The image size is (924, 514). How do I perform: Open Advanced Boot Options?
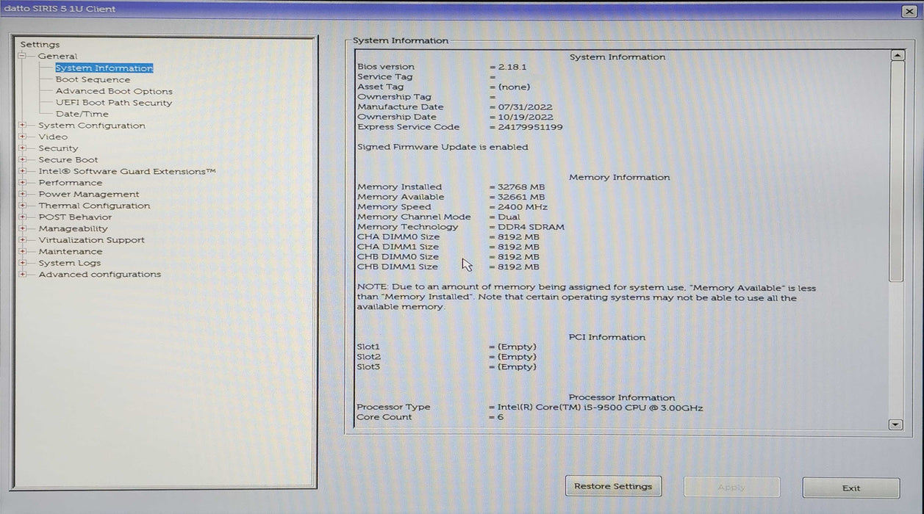point(114,92)
